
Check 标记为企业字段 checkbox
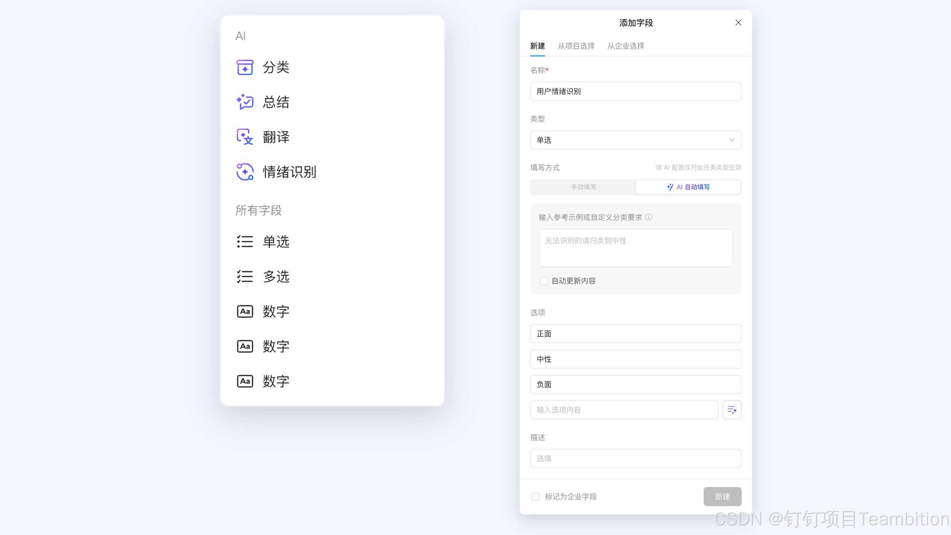[535, 496]
